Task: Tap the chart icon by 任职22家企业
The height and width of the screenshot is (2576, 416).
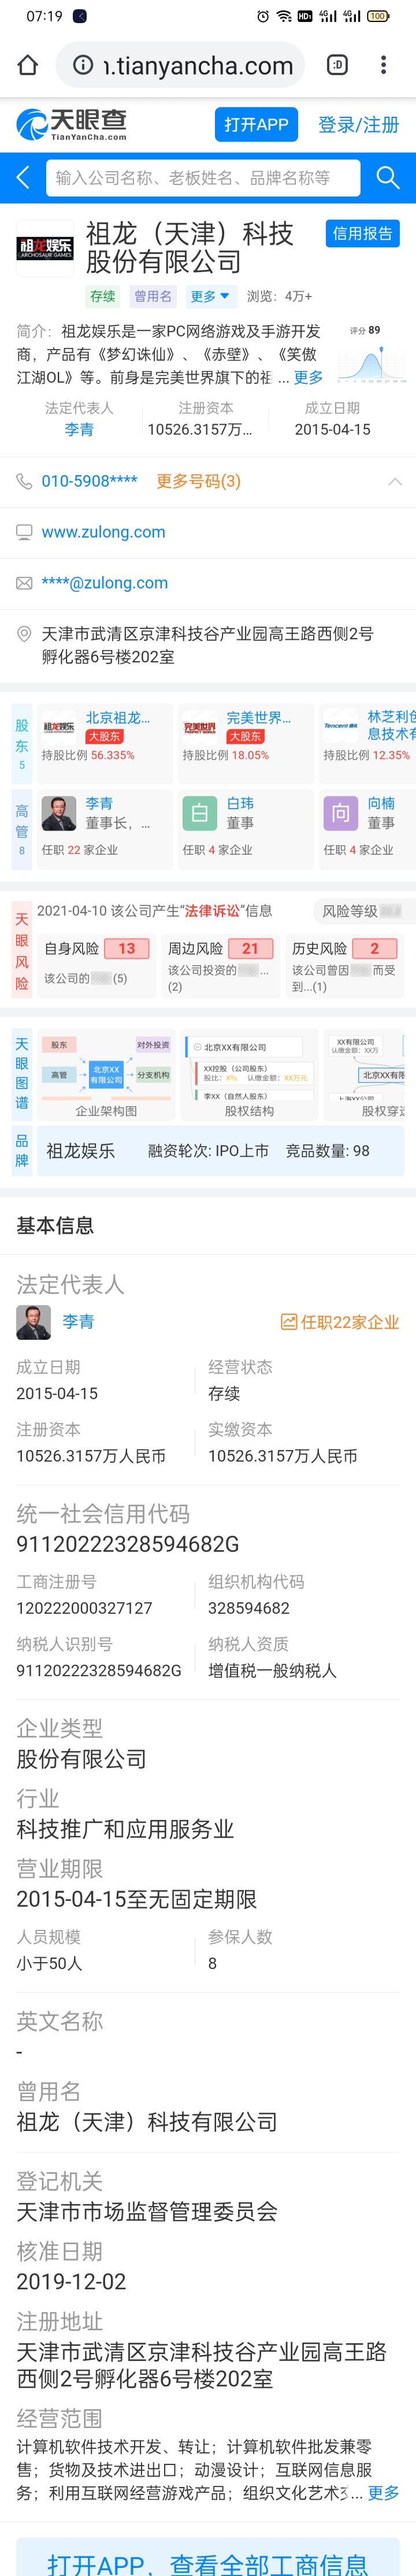Action: [289, 1323]
